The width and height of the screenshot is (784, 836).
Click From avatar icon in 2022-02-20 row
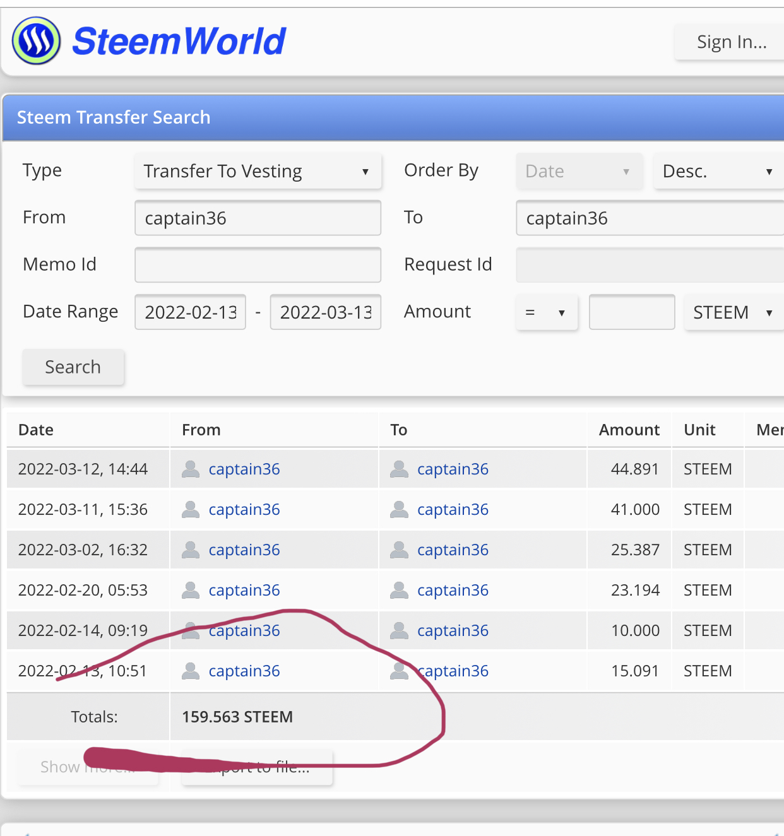(x=191, y=590)
